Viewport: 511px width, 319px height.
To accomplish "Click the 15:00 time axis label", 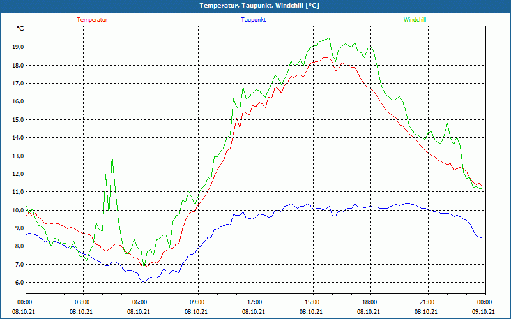I will pyautogui.click(x=313, y=302).
